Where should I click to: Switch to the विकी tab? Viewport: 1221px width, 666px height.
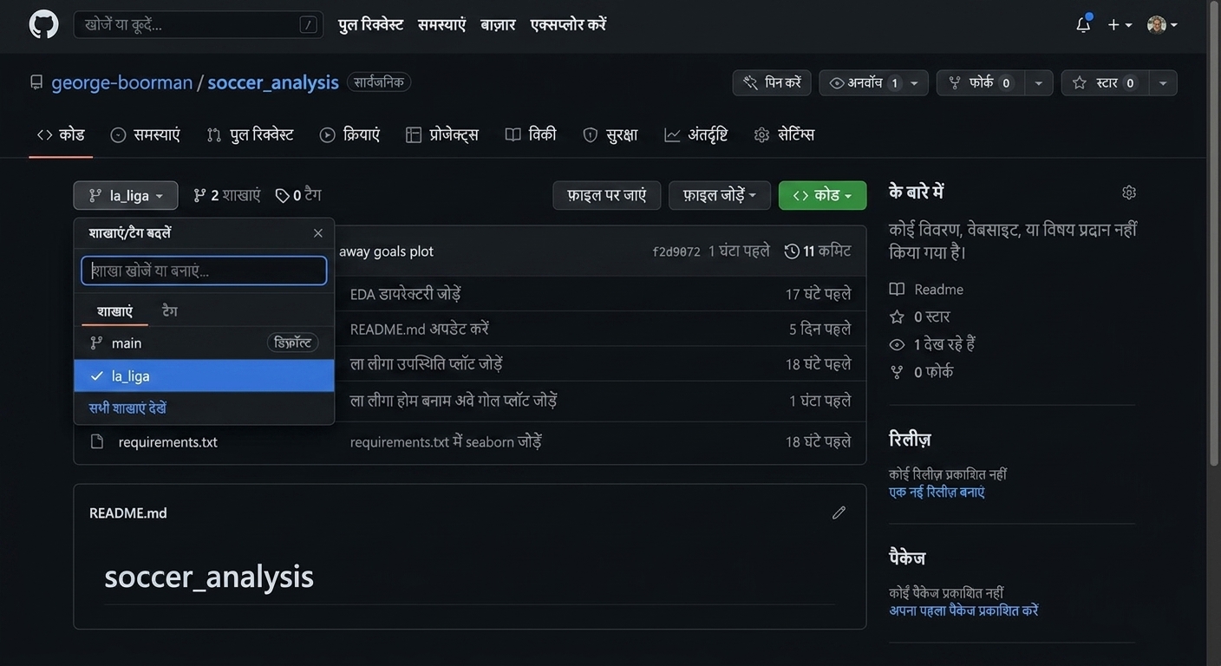click(x=531, y=134)
